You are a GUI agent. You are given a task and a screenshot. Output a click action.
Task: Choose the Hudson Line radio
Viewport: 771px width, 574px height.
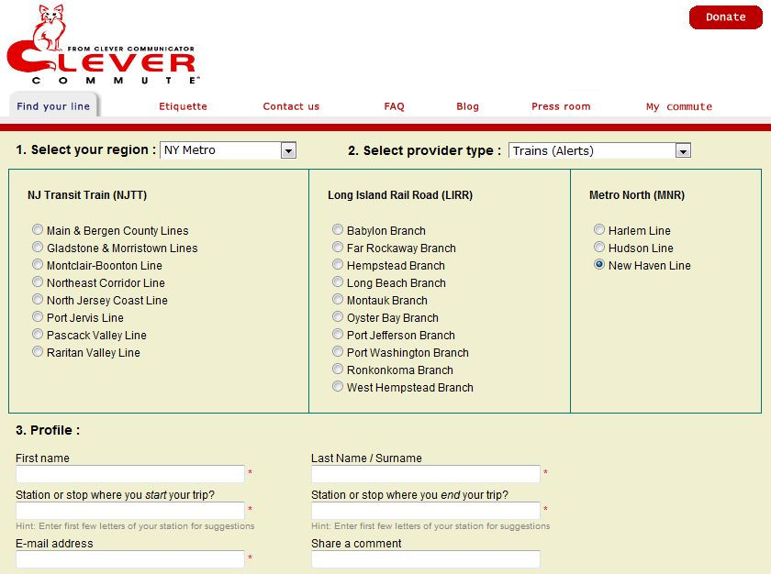coord(598,247)
